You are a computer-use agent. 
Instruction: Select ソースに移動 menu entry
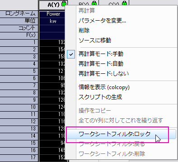click(x=95, y=40)
